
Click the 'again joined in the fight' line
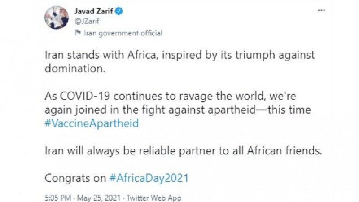[x=178, y=110]
